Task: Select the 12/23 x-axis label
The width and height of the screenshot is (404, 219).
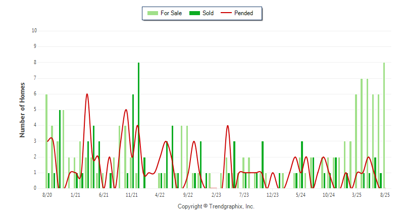Action: 272,195
